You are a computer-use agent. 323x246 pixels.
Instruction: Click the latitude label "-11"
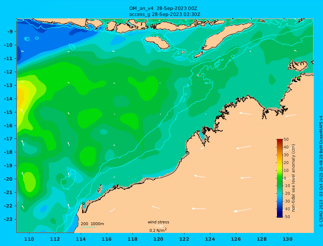click(8, 59)
